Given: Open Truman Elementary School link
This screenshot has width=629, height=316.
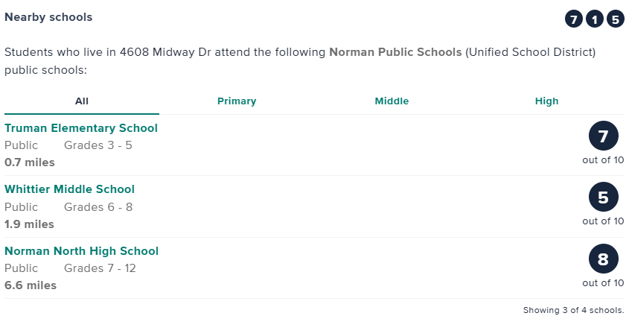Looking at the screenshot, I should (81, 128).
